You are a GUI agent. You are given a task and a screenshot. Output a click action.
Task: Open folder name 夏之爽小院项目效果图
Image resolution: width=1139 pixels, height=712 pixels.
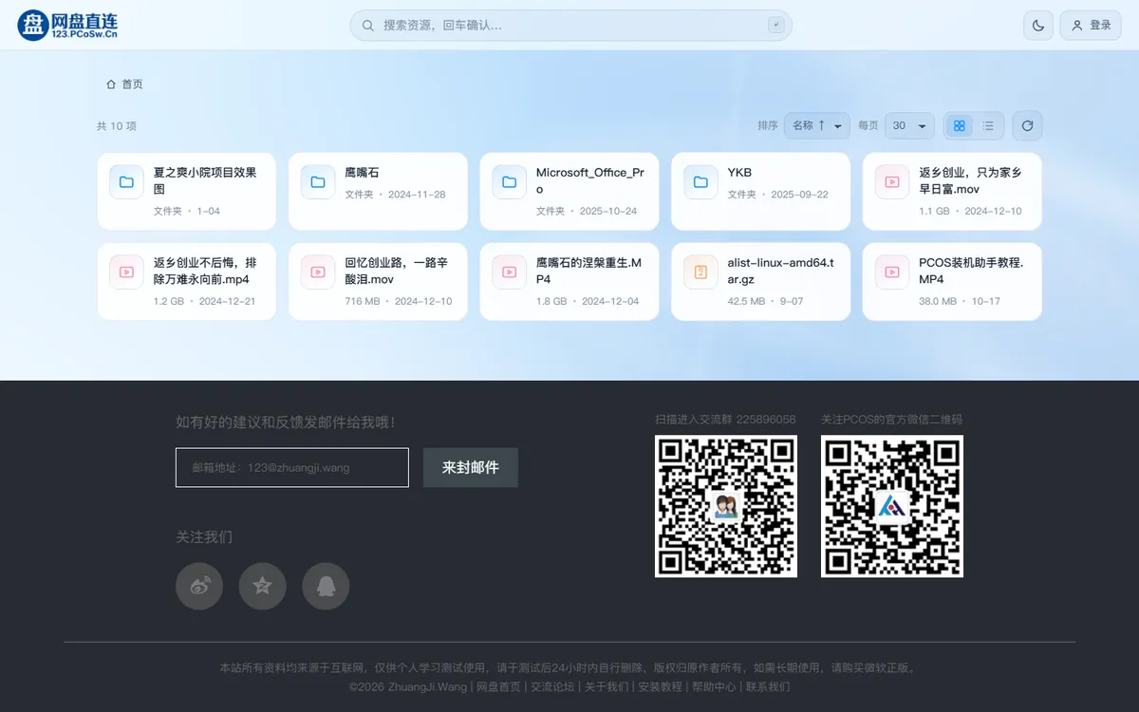click(x=205, y=180)
